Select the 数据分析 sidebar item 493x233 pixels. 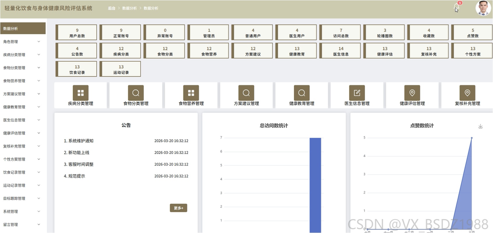point(23,28)
